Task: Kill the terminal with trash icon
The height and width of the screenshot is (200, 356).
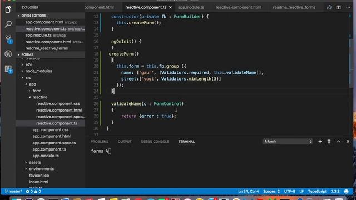Action: pyautogui.click(x=329, y=142)
